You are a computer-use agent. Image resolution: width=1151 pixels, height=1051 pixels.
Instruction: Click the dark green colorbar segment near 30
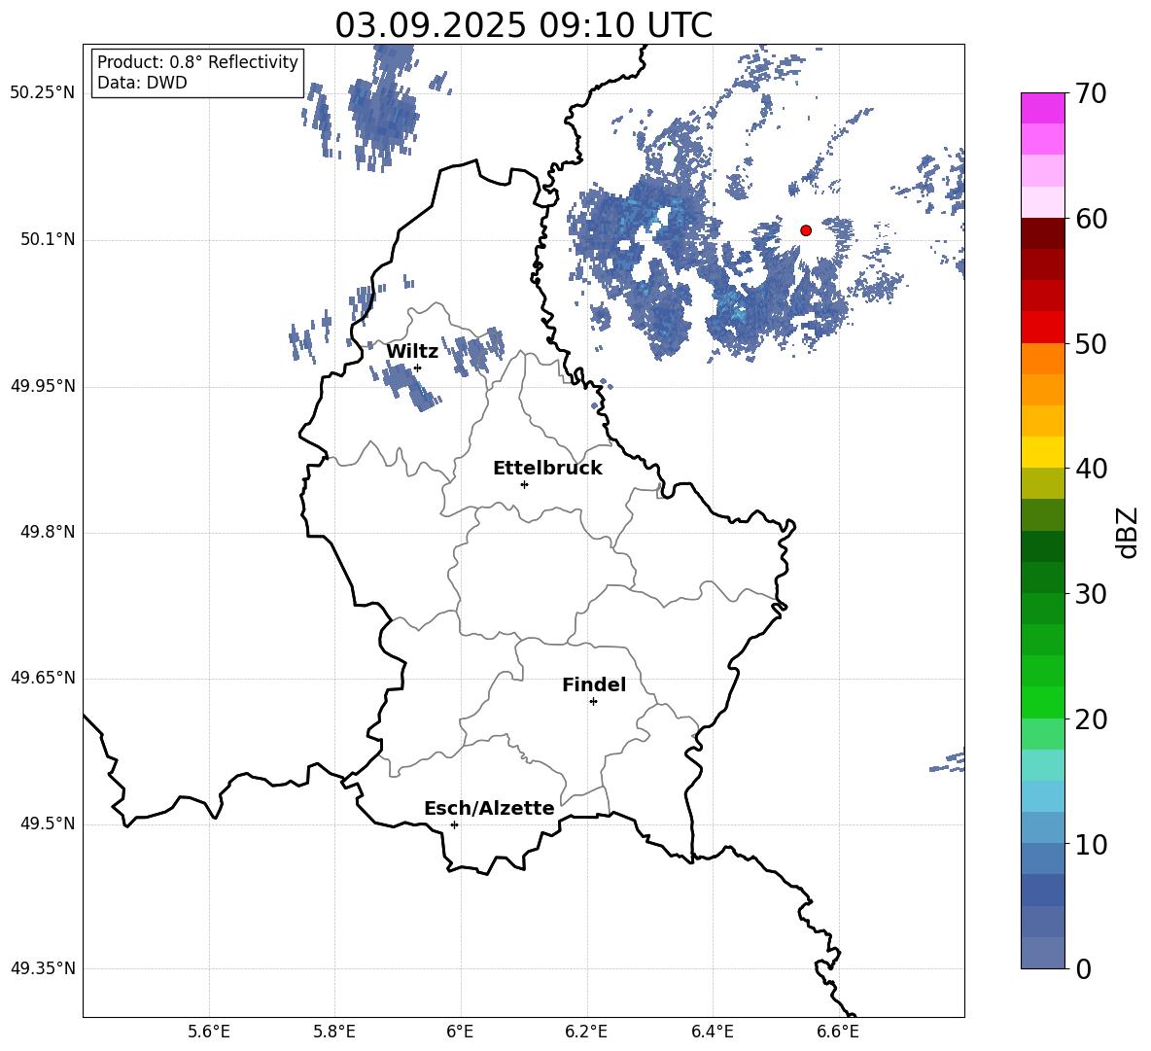1043,578
